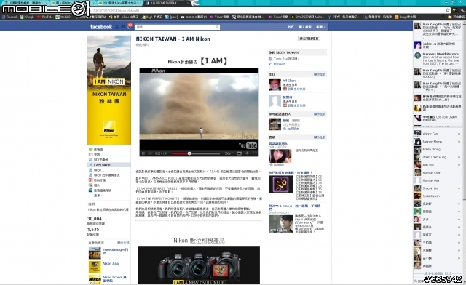Viewport: 466px width, 285px height.
Task: Open the messages icon in the Facebook header
Action: pos(123,27)
